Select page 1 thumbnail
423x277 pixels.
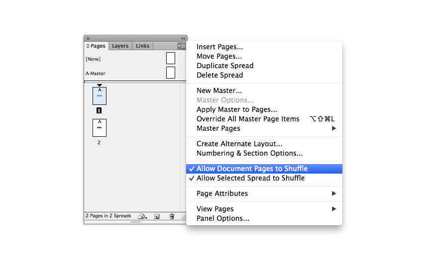[100, 95]
